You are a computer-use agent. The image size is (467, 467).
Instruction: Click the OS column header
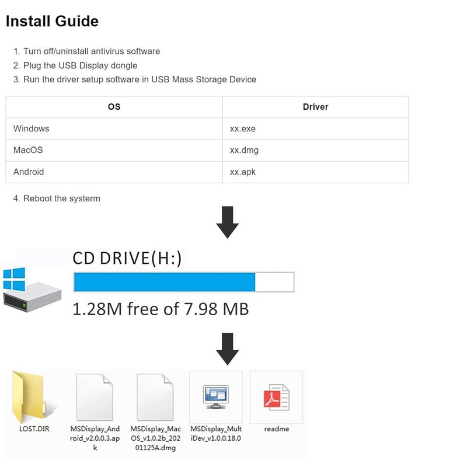pyautogui.click(x=114, y=107)
